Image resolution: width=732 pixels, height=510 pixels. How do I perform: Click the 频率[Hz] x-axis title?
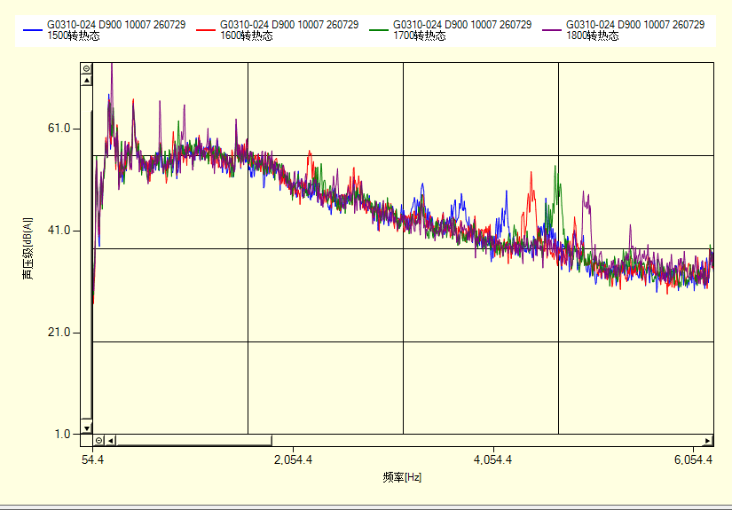402,477
